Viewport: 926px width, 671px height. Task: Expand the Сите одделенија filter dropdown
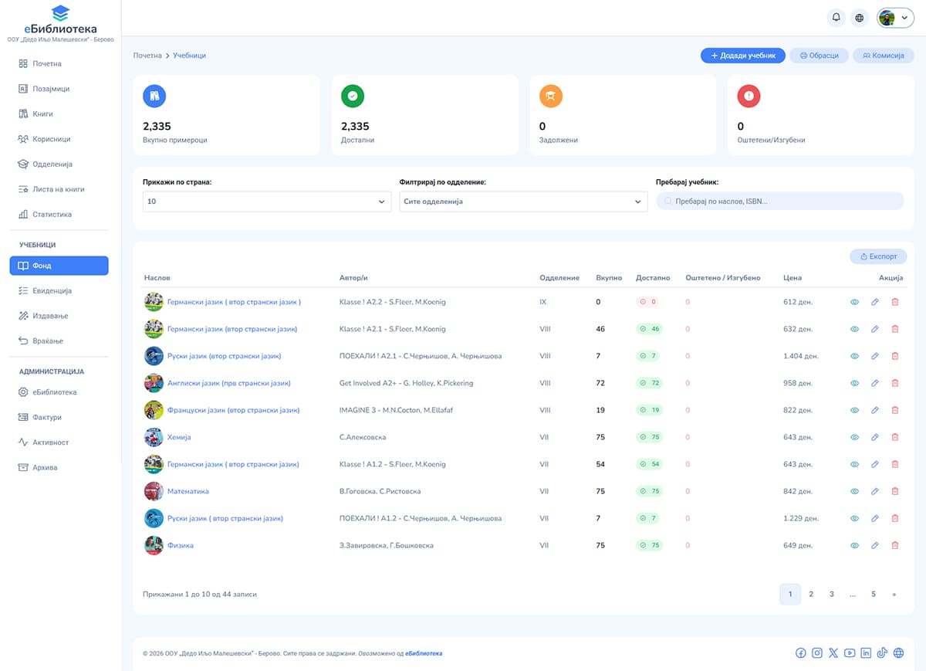tap(522, 202)
